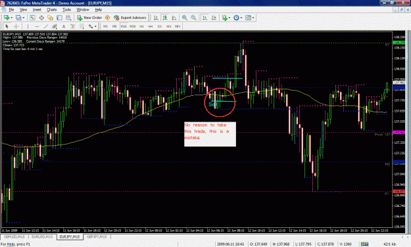Switch chart to line chart mode
This screenshot has width=411, height=247.
tap(174, 18)
